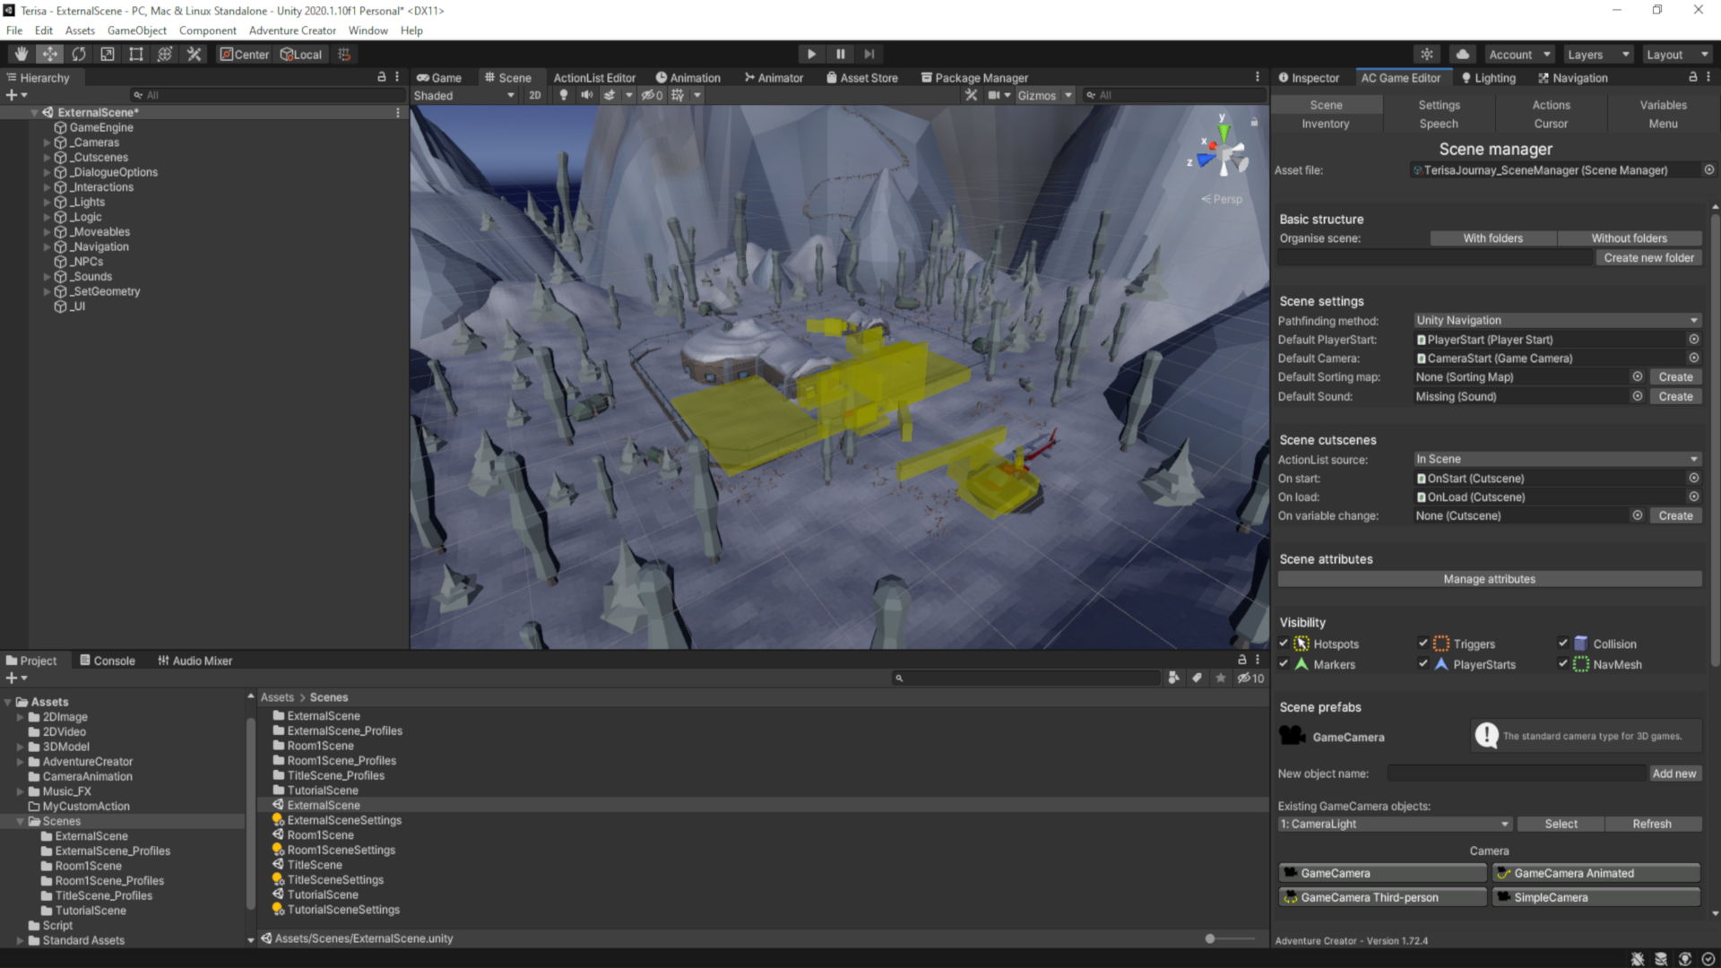
Task: Switch to the Console tab
Action: click(107, 661)
